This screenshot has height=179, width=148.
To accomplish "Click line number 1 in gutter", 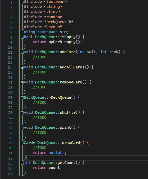I will [11, 2].
